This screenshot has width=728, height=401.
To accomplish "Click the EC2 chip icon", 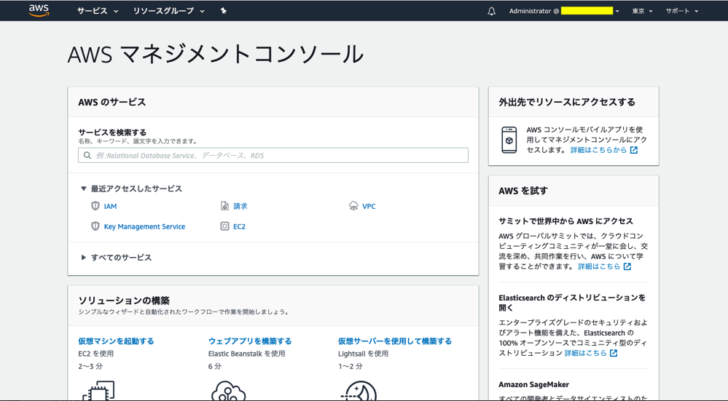I will pos(224,226).
